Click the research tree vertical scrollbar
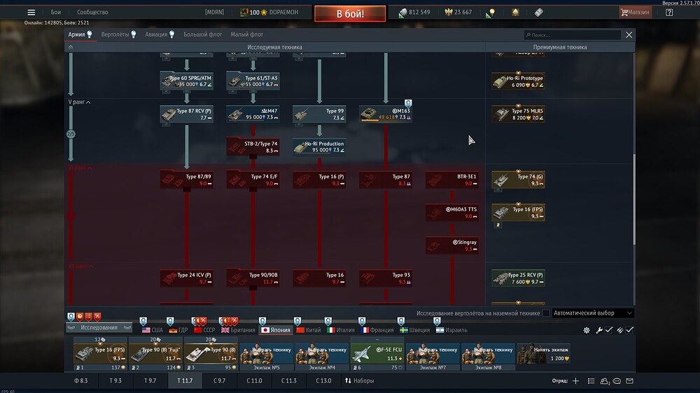700x393 pixels. [x=634, y=199]
